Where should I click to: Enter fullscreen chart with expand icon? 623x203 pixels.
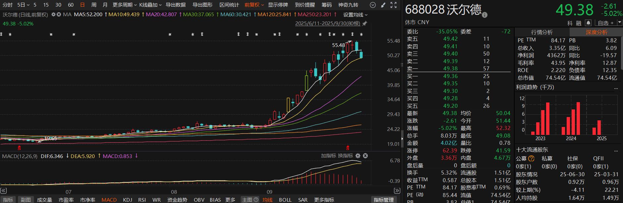tap(393, 5)
